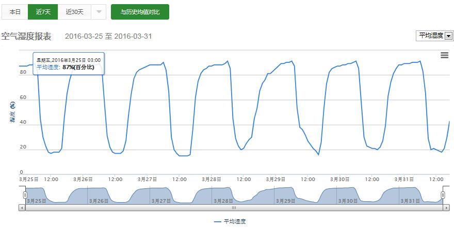
Task: Open the chart hamburger context menu
Action: [x=444, y=55]
